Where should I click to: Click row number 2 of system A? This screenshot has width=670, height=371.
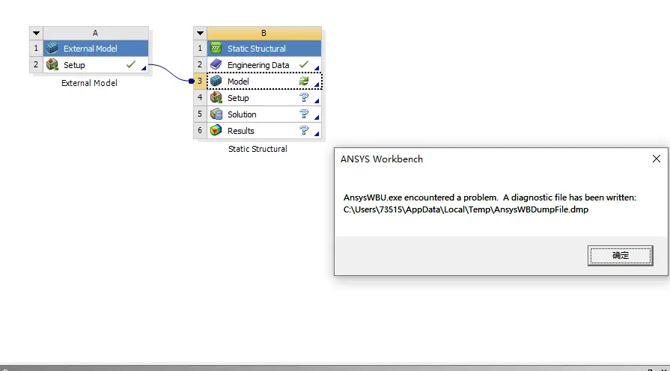click(36, 64)
